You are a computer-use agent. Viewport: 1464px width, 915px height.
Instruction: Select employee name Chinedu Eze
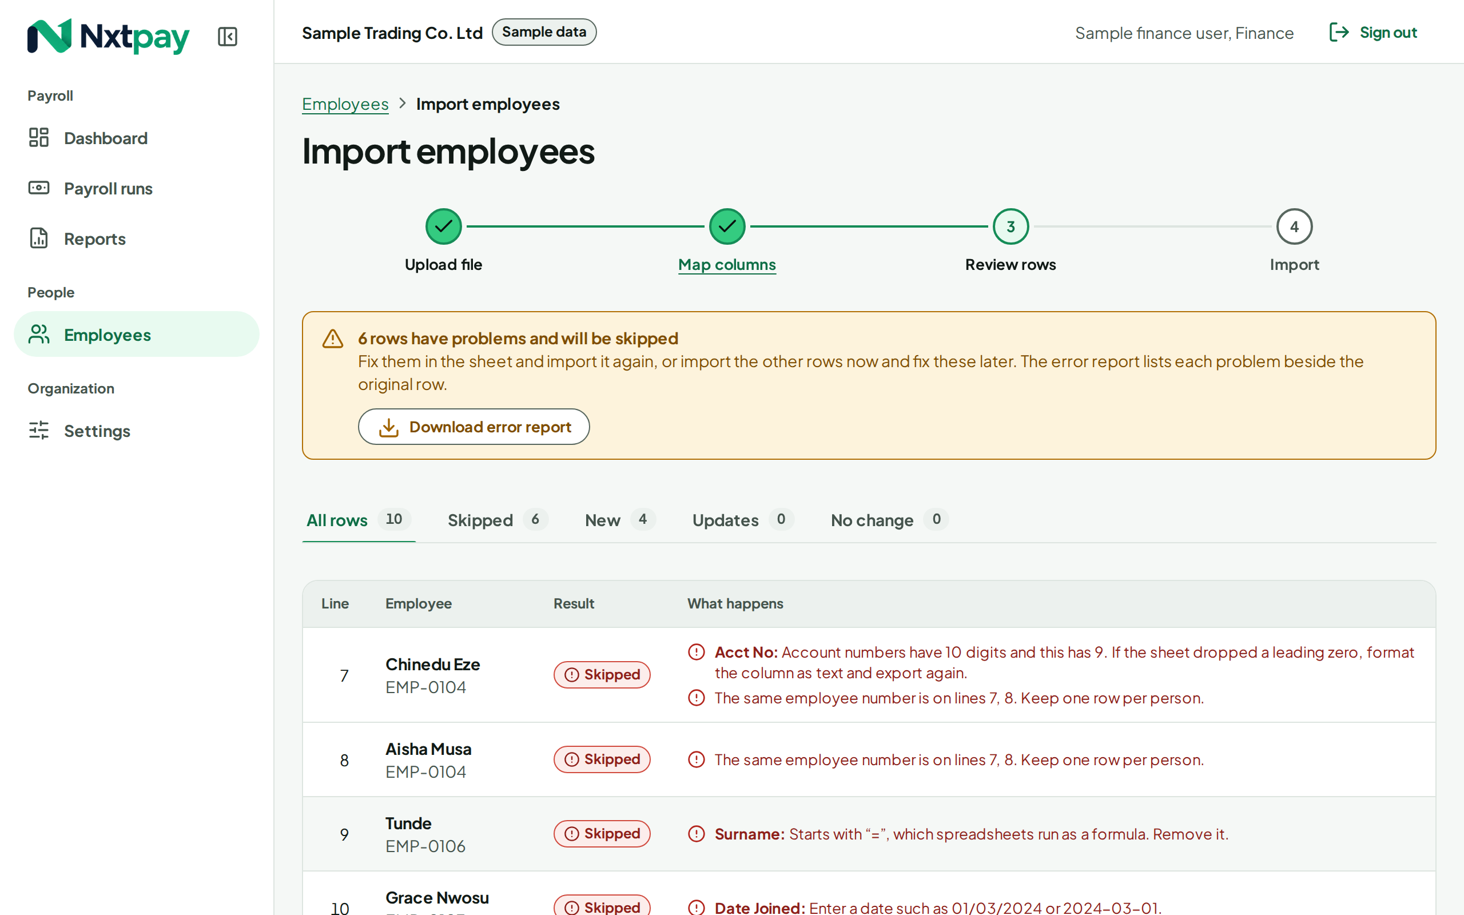(432, 664)
